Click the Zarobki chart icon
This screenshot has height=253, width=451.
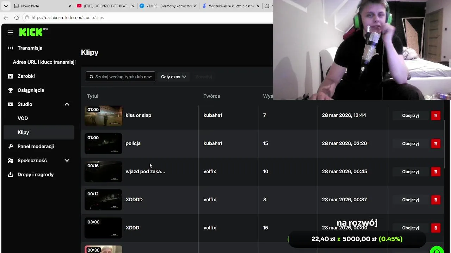coord(11,76)
